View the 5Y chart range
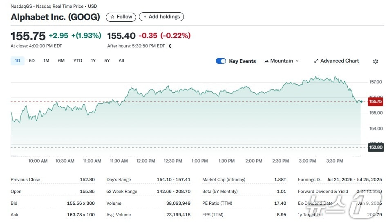387x224 pixels. pos(107,61)
